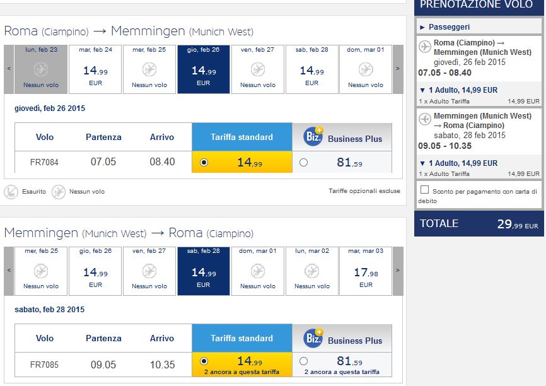This screenshot has width=546, height=386.
Task: Choose mar, feb 24 outbound date tab
Action: click(95, 69)
